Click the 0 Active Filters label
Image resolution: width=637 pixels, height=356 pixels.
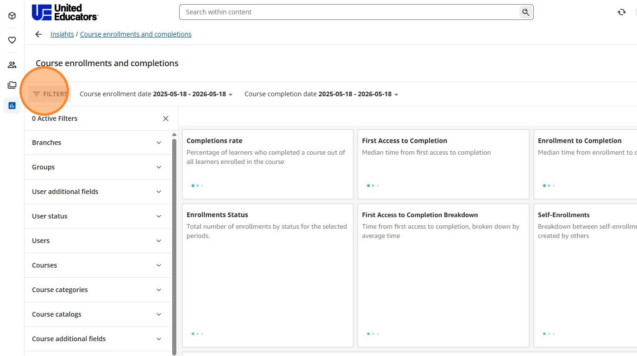coord(55,119)
